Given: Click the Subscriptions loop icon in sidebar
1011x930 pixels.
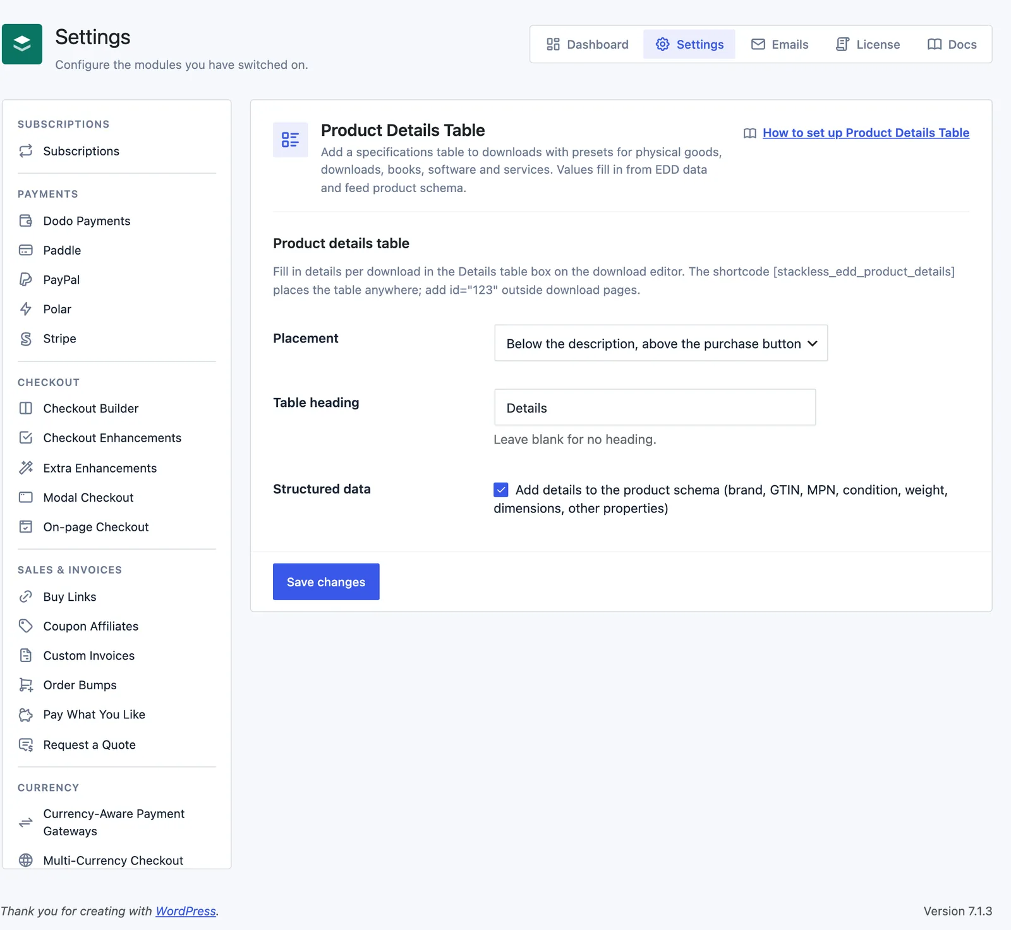Looking at the screenshot, I should pyautogui.click(x=26, y=151).
